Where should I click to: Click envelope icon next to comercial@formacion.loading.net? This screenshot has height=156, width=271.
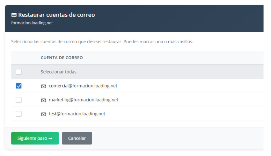point(44,86)
